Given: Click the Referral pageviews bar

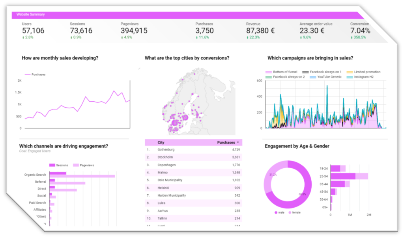Looking at the screenshot, I should [67, 183].
